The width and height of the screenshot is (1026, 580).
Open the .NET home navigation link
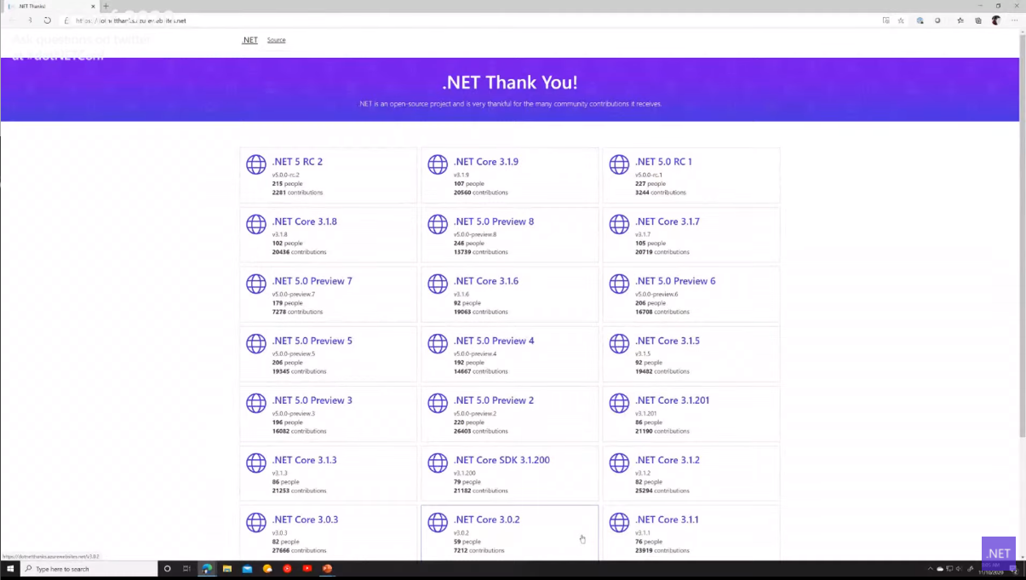249,40
